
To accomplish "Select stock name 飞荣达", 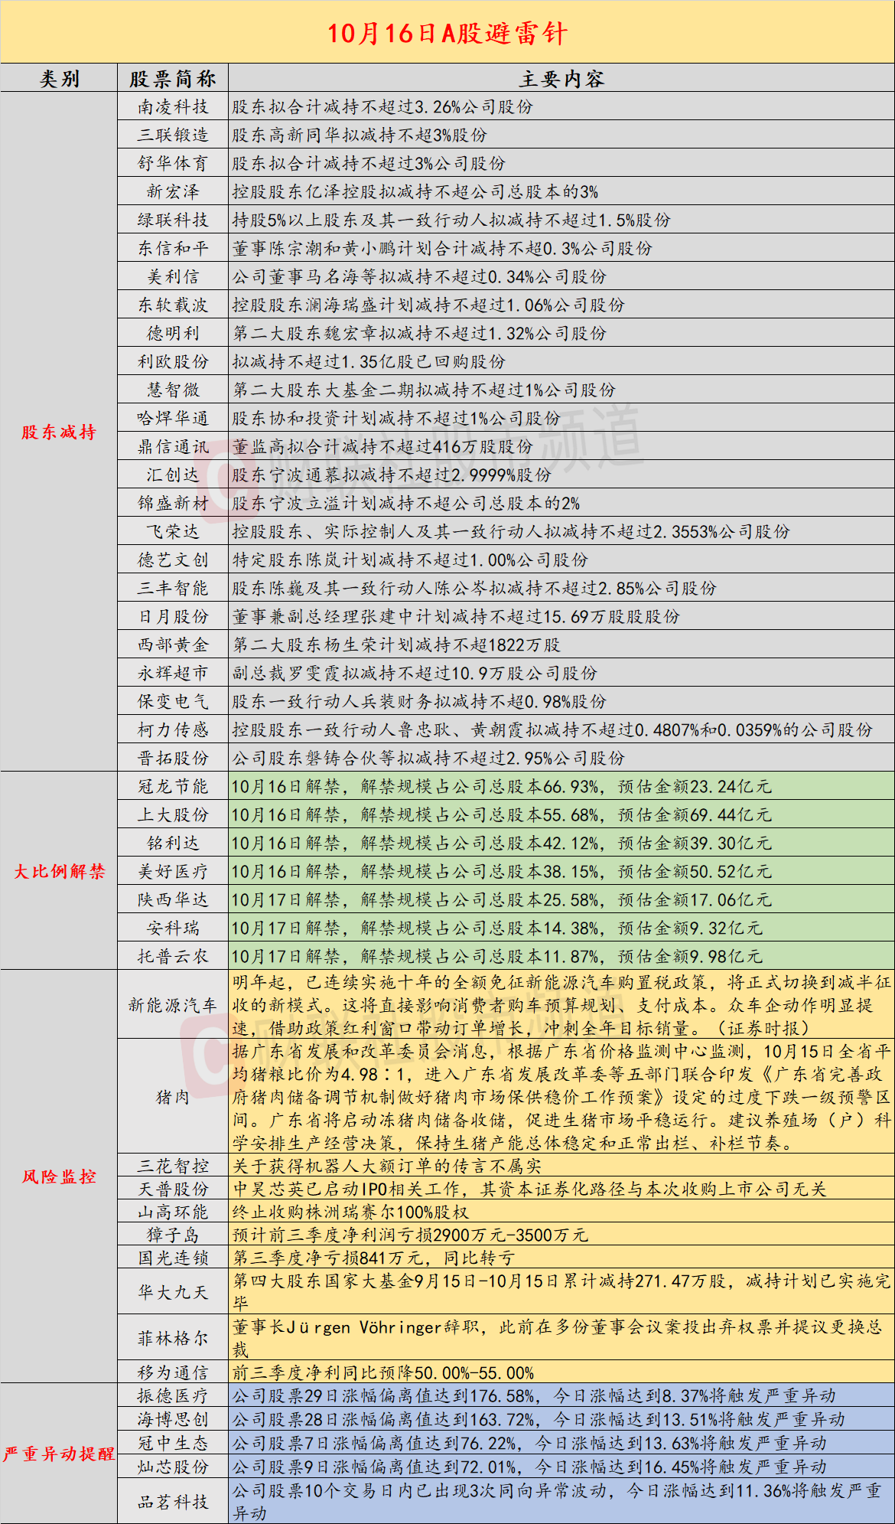I will click(173, 531).
